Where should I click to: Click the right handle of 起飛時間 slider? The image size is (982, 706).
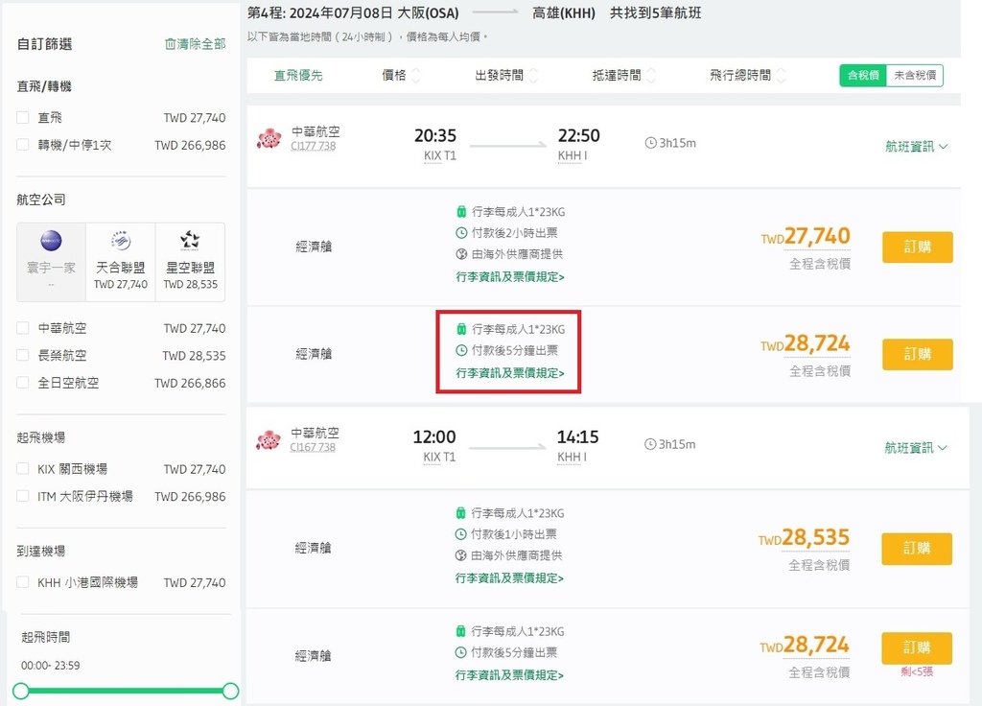pyautogui.click(x=230, y=691)
